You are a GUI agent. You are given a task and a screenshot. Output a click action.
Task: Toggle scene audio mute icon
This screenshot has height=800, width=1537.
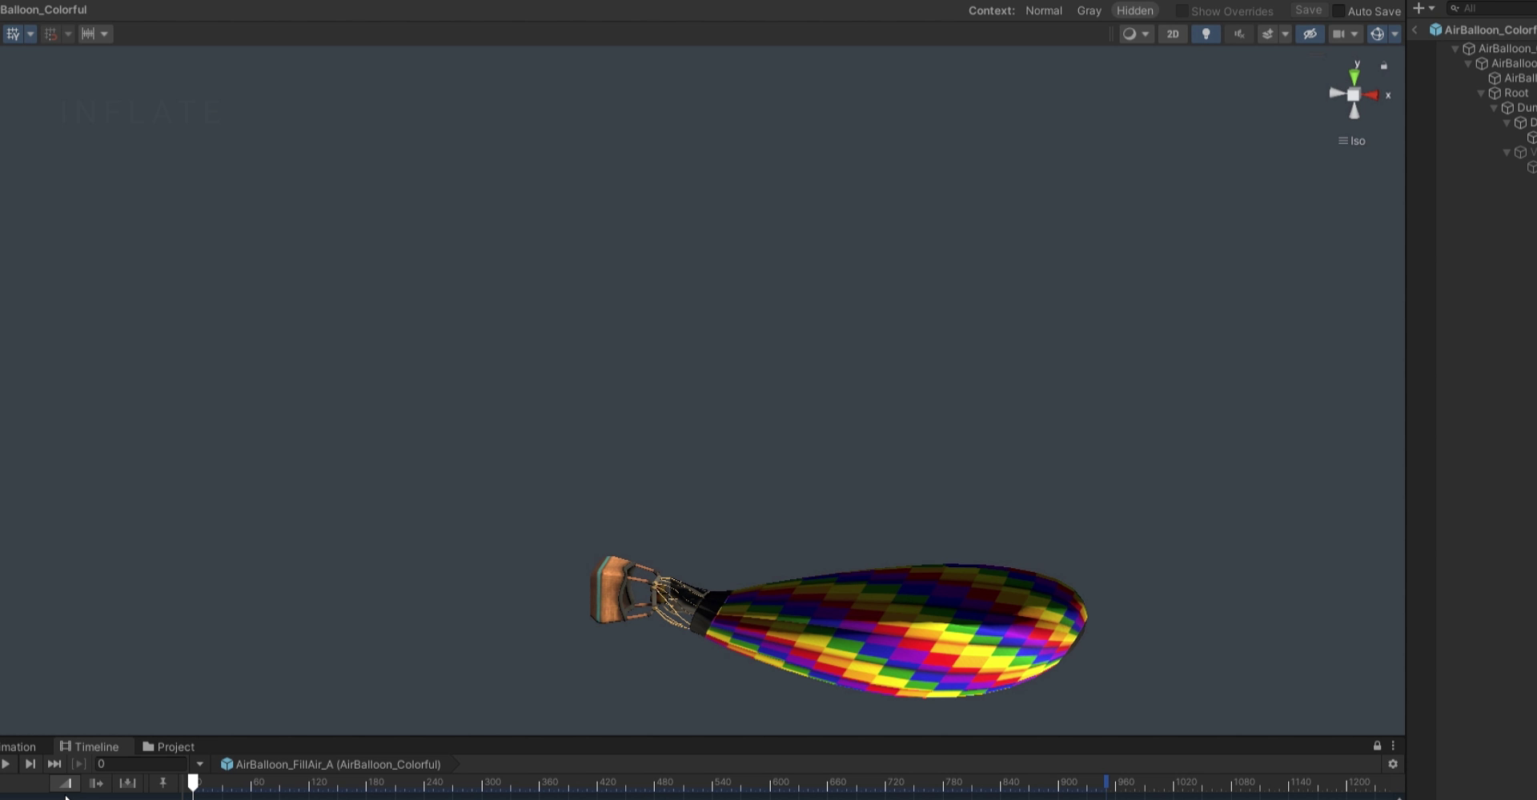[x=1239, y=34]
